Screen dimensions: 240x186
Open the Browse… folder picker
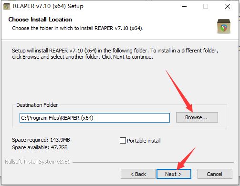pos(197,117)
